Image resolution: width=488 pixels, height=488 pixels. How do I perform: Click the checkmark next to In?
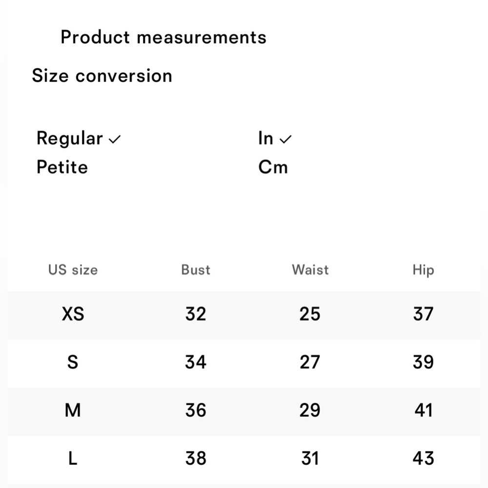pos(285,139)
